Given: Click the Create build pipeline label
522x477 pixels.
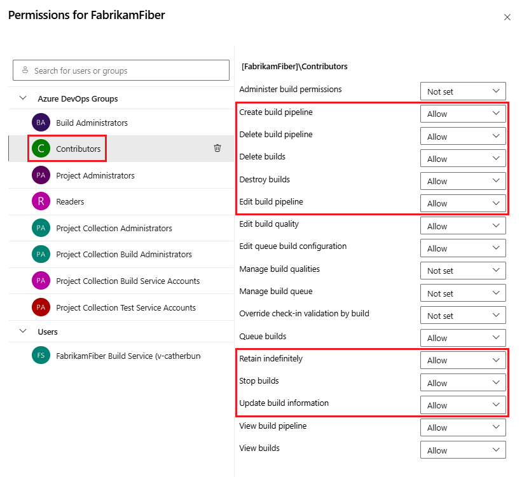Looking at the screenshot, I should click(x=276, y=112).
